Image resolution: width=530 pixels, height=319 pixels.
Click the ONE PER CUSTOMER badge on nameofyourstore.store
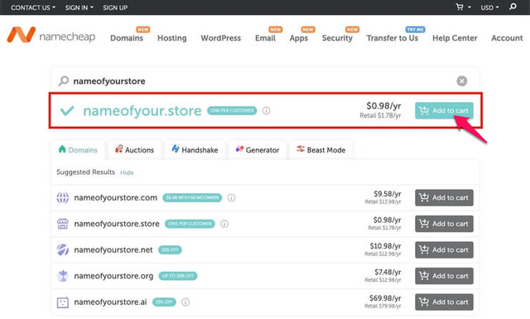[190, 224]
